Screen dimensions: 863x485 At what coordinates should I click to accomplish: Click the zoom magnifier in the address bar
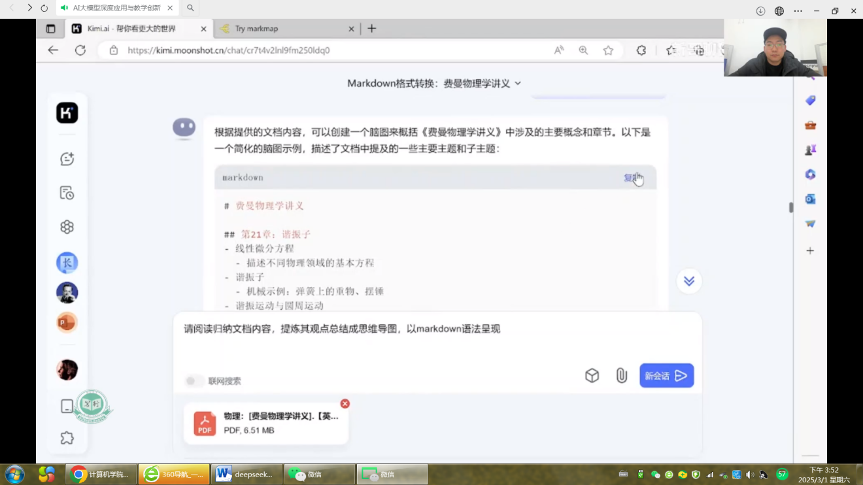pyautogui.click(x=583, y=50)
